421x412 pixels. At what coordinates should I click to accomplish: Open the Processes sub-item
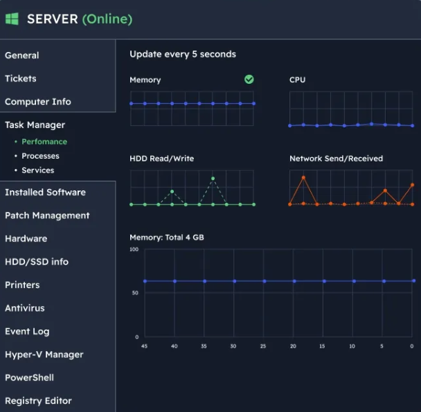coord(40,156)
